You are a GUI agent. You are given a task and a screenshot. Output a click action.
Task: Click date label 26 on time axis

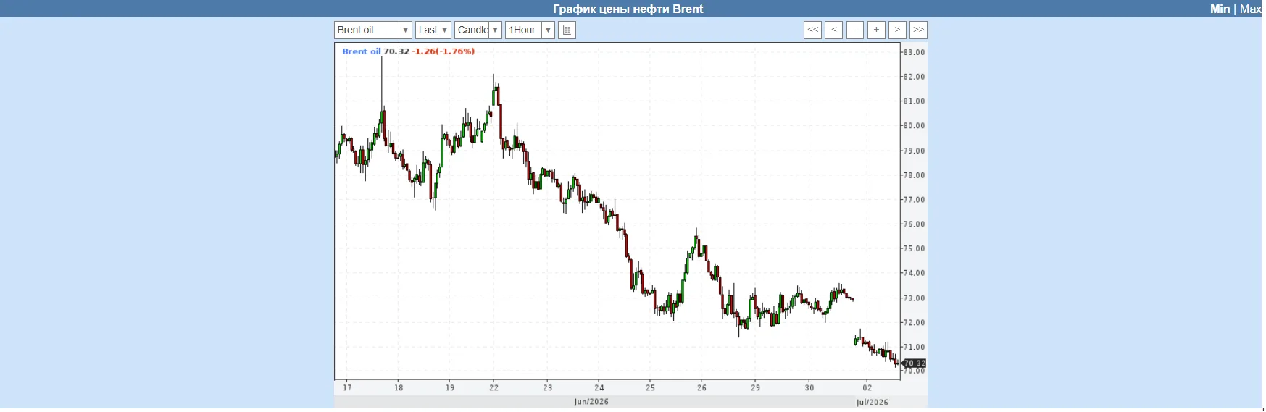click(x=701, y=388)
